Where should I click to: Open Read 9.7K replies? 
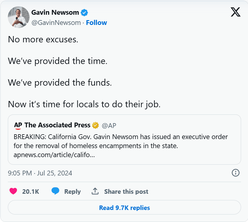pyautogui.click(x=124, y=208)
